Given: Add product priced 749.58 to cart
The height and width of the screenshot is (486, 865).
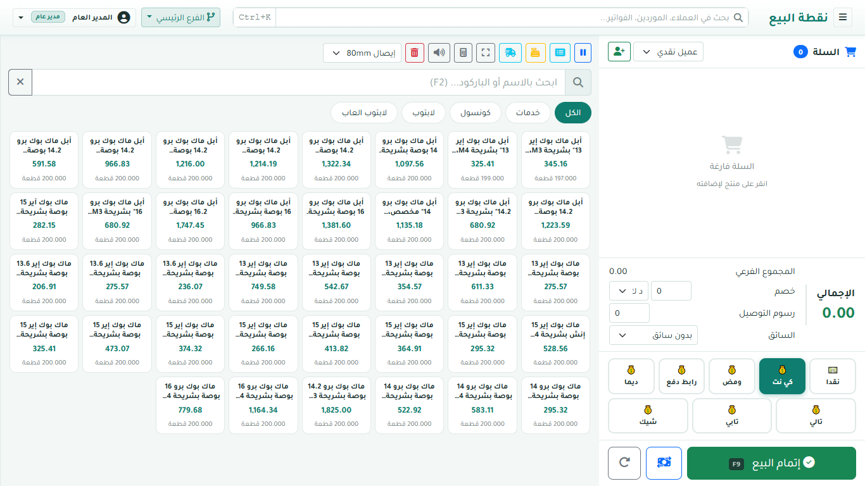Looking at the screenshot, I should point(263,282).
